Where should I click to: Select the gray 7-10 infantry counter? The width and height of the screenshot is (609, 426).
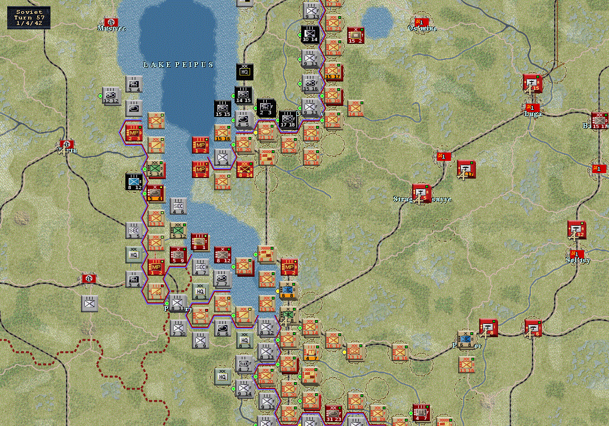point(179,328)
